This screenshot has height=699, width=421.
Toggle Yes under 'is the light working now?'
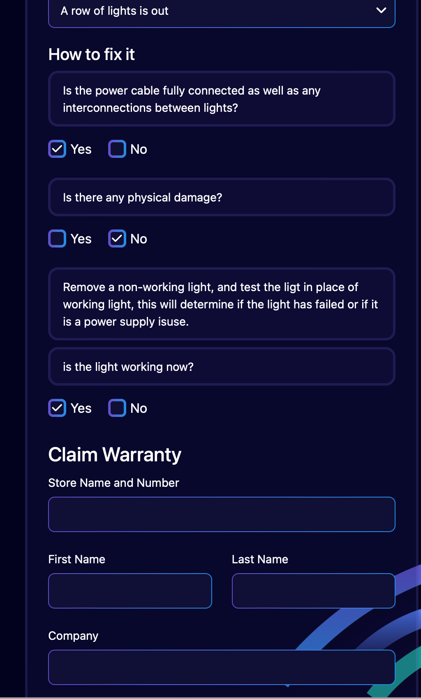coord(57,408)
